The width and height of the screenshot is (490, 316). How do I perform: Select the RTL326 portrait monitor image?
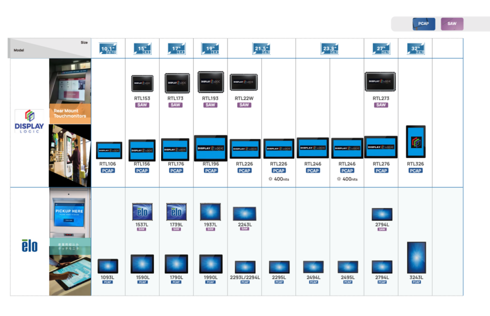point(415,142)
